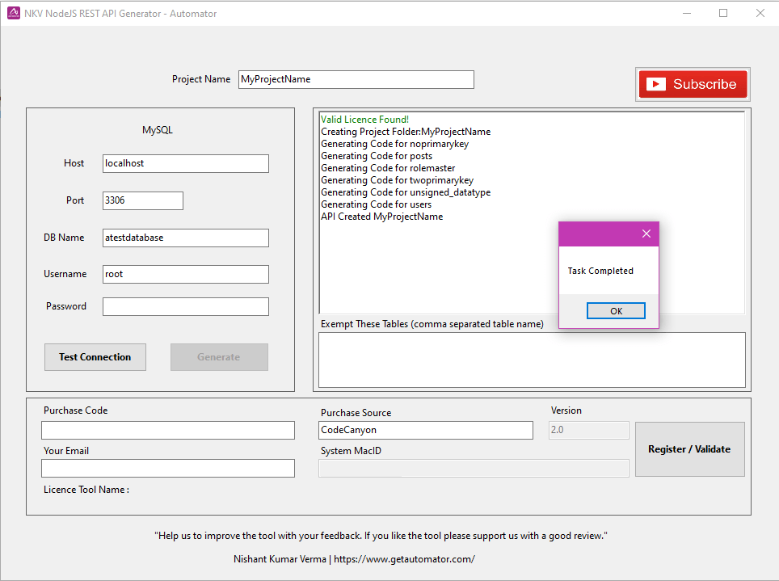Click the disabled Generate button
779x581 pixels.
point(219,356)
